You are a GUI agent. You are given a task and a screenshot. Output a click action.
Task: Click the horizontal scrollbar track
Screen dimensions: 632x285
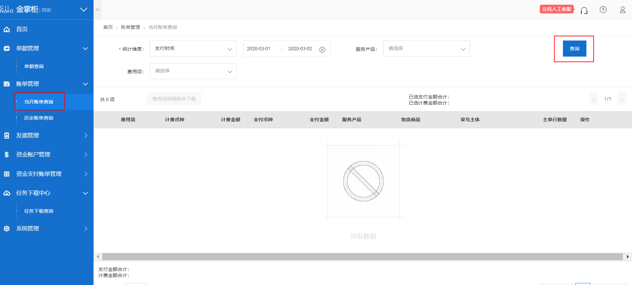pos(362,257)
